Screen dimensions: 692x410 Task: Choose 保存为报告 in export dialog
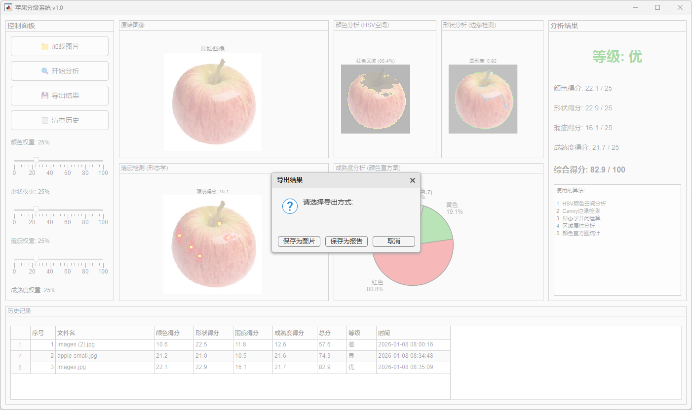coord(346,241)
